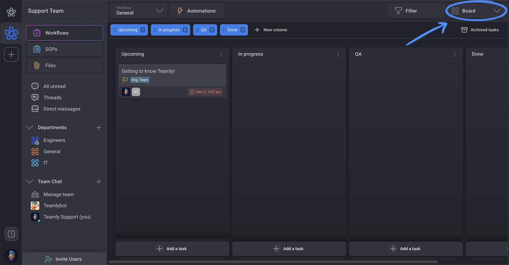The height and width of the screenshot is (265, 509).
Task: Click the drag handle on Done chip
Action: tap(224, 30)
